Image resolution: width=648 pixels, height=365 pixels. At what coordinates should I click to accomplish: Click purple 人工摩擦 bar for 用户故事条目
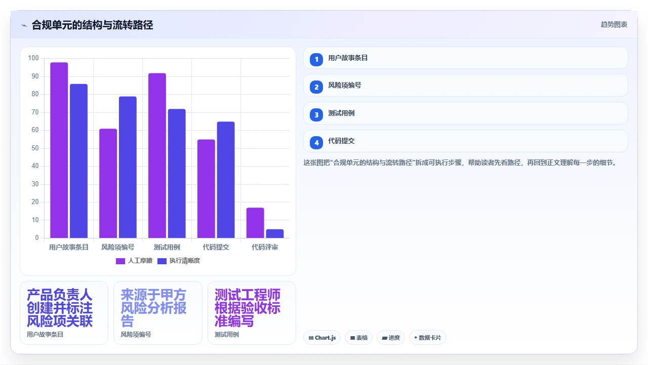pos(59,150)
